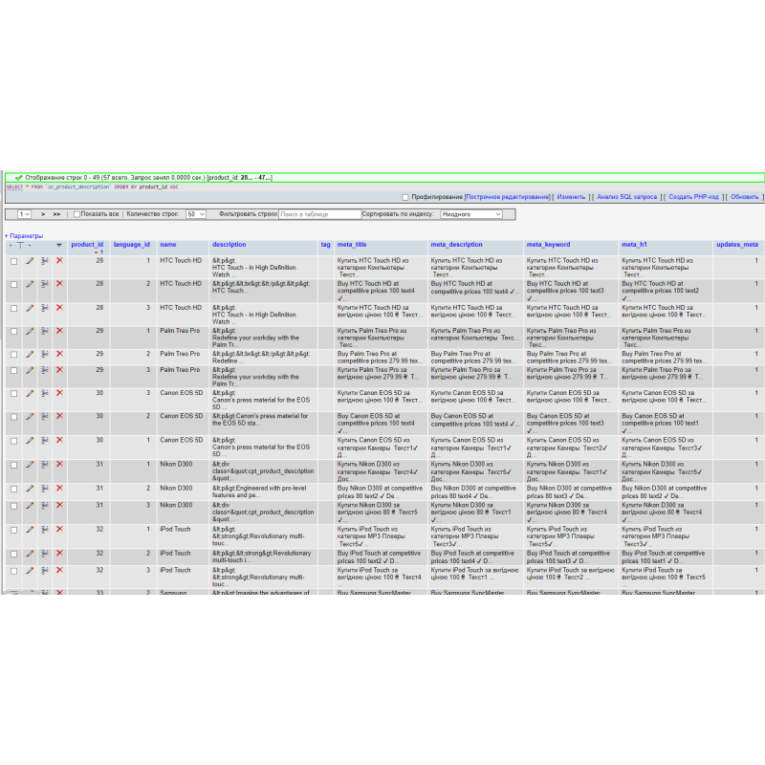Click the Создать PHP-код link
Screen dimensions: 765x765
pos(695,197)
